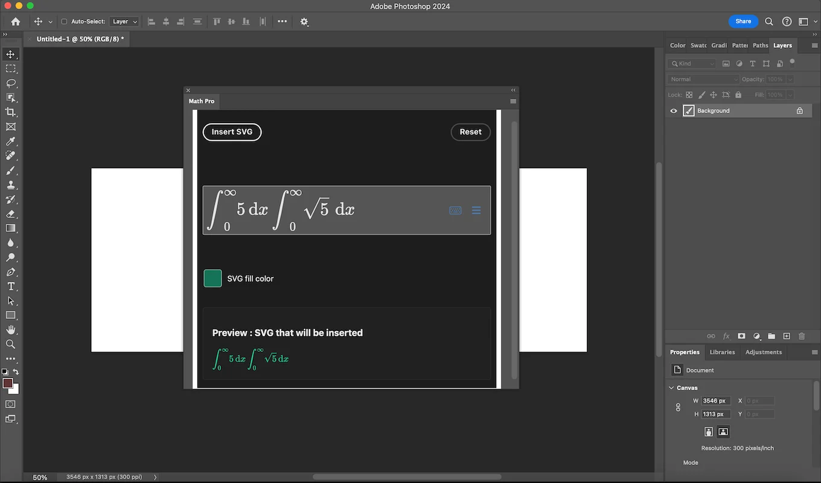Click the foreground color swatch
Image resolution: width=821 pixels, height=483 pixels.
[8, 383]
